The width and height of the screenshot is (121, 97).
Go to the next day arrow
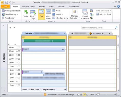(x=14, y=27)
